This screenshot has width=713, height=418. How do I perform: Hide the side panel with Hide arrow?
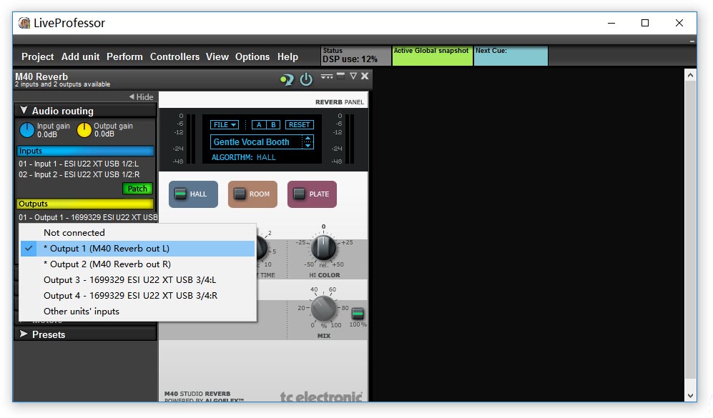point(142,96)
